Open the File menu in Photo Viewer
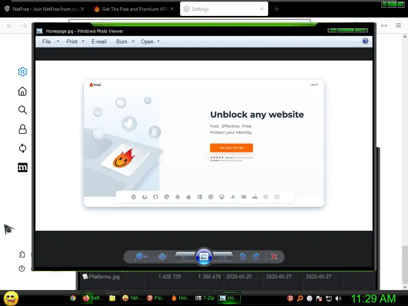Screen dimensions: 408x306 pyautogui.click(x=47, y=41)
